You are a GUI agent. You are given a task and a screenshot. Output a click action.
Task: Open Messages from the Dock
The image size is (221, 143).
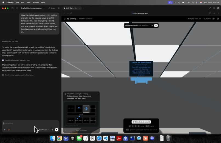(79, 138)
